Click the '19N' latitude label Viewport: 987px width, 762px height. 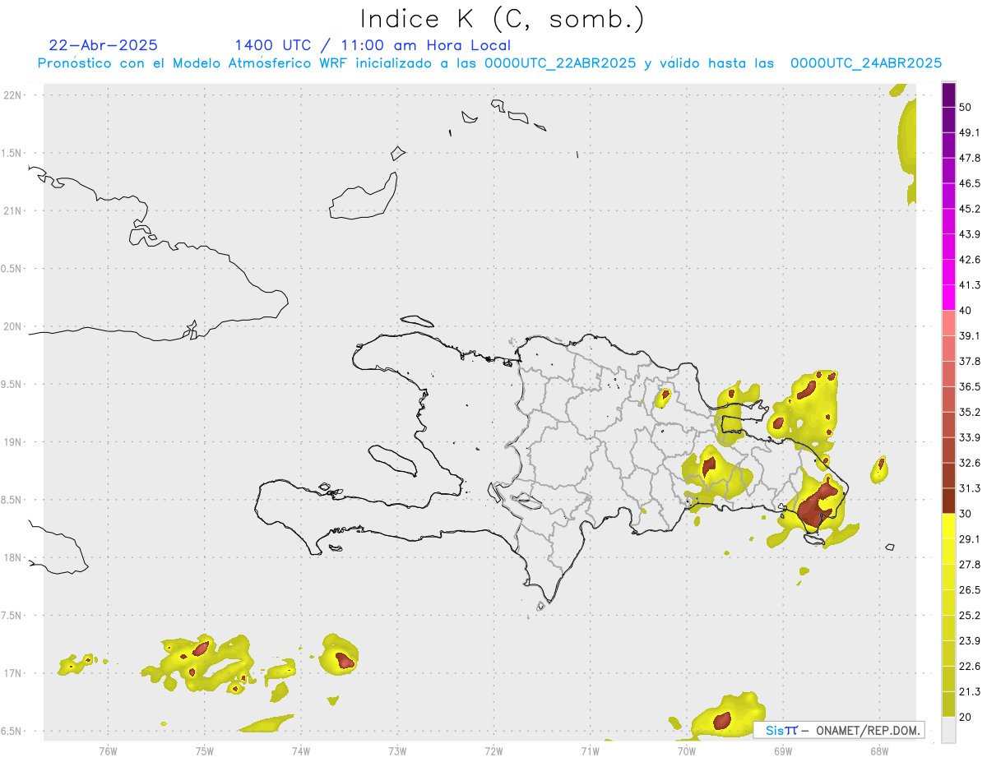pyautogui.click(x=12, y=441)
